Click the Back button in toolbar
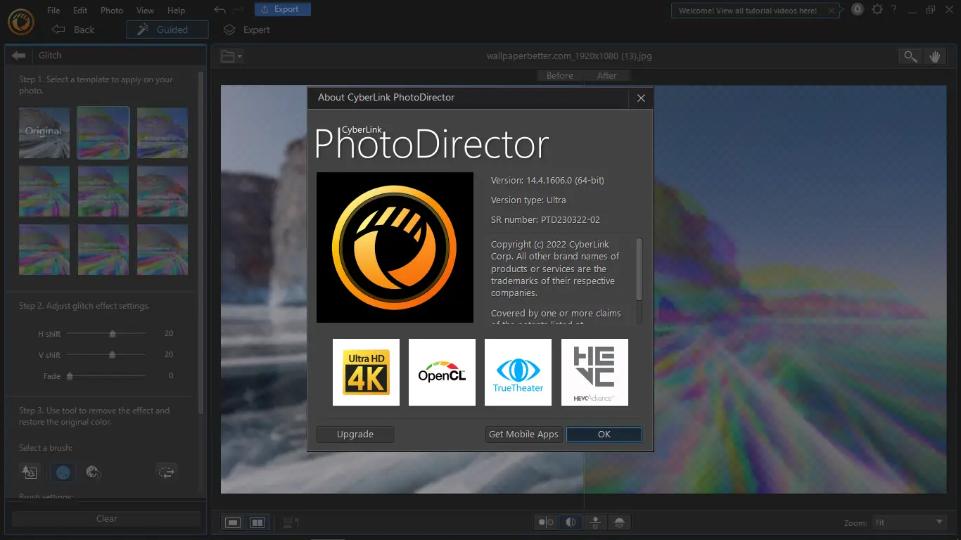Viewport: 961px width, 540px height. (x=73, y=30)
